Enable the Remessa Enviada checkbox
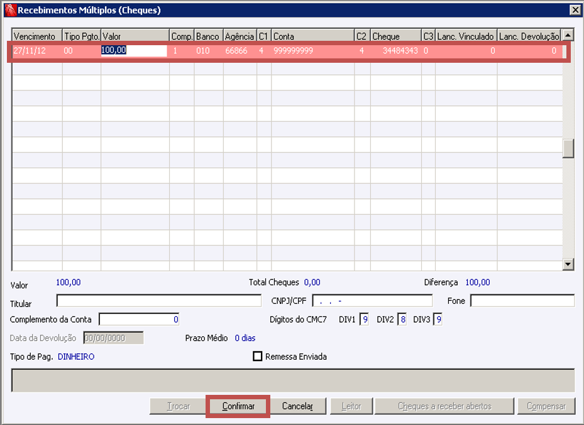The height and width of the screenshot is (425, 584). [257, 356]
